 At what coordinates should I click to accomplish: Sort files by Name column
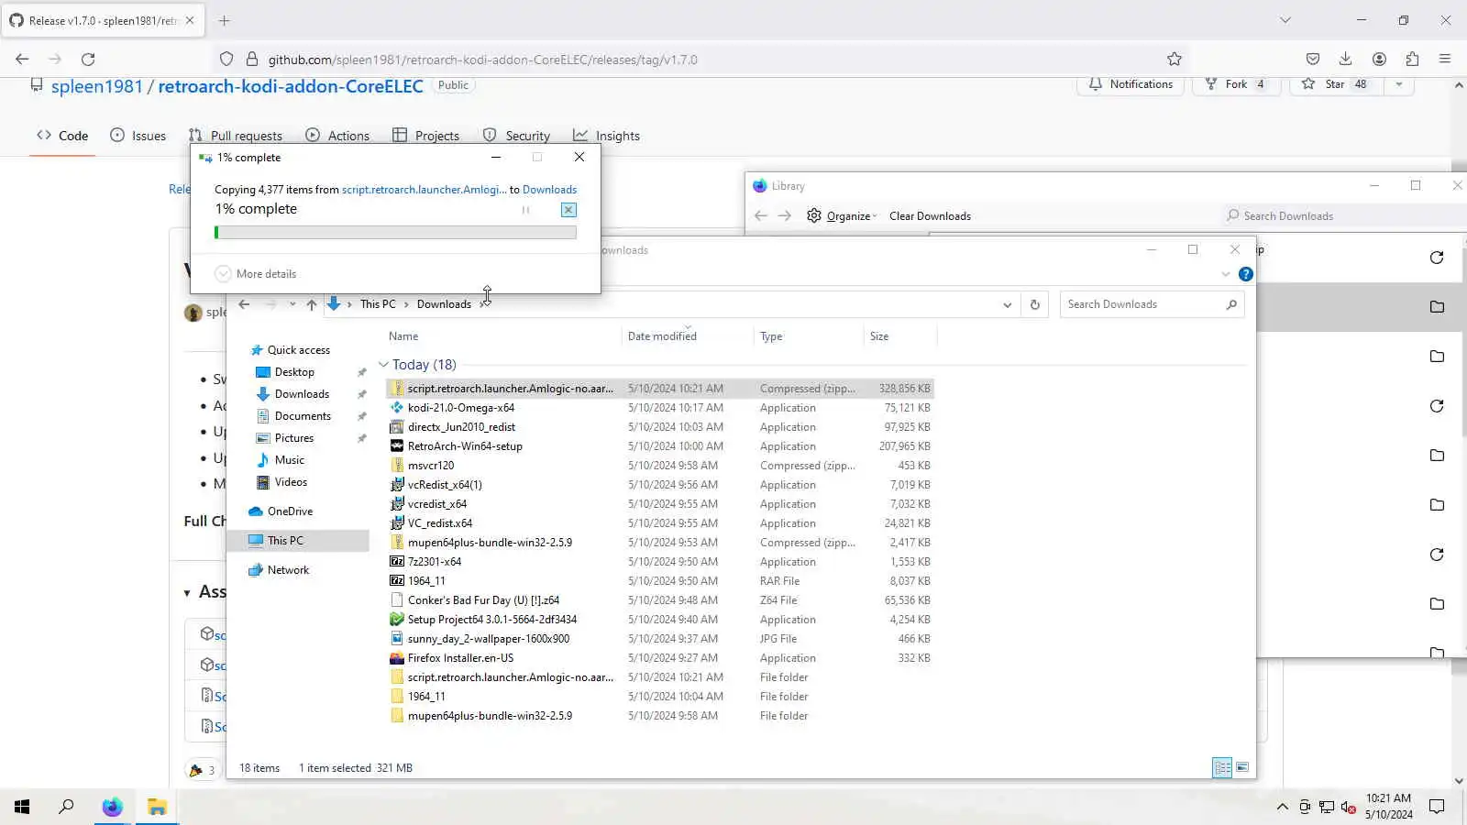click(x=403, y=336)
